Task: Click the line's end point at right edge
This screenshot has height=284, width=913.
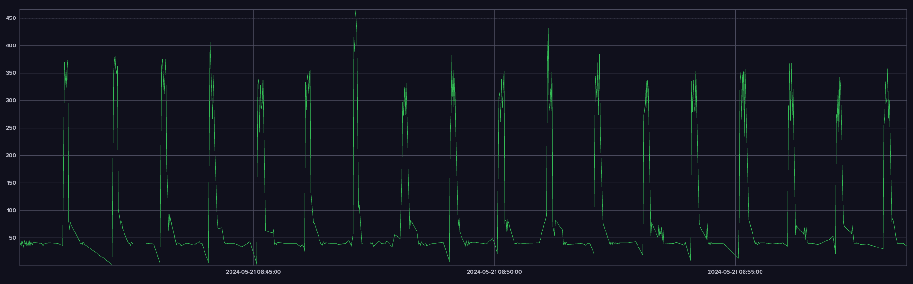Action: tap(906, 246)
